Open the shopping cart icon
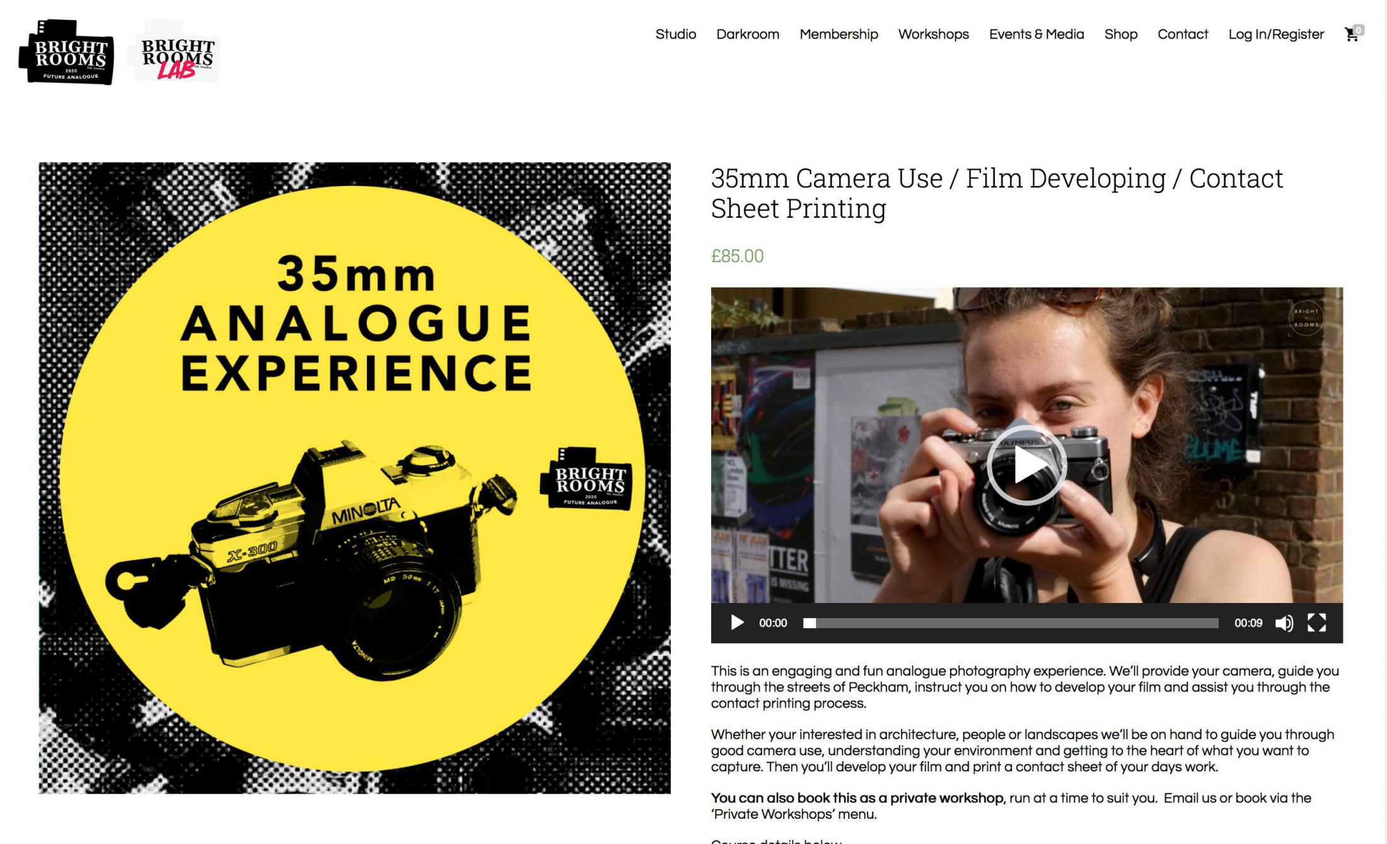The width and height of the screenshot is (1387, 844). (1352, 34)
